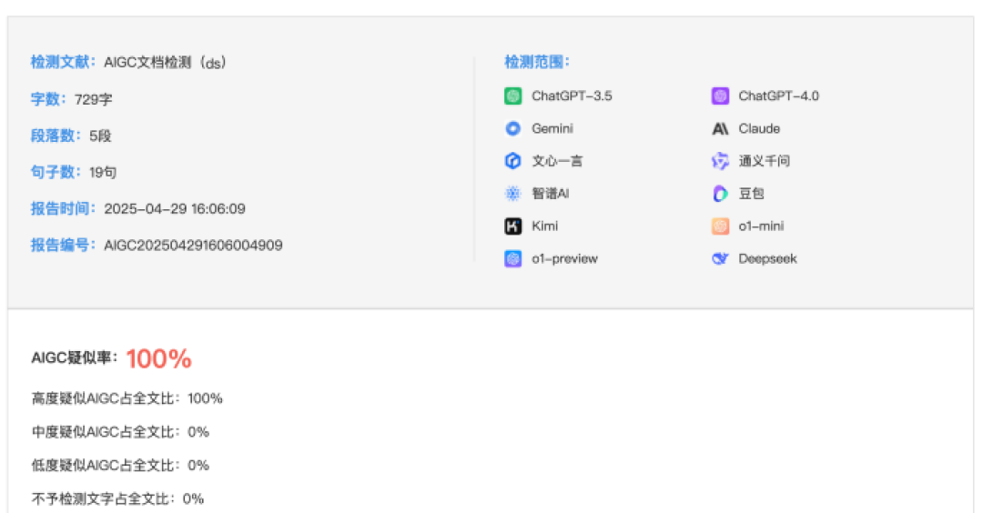Click the 通义千问 icon
Viewport: 983px width, 513px height.
(720, 161)
